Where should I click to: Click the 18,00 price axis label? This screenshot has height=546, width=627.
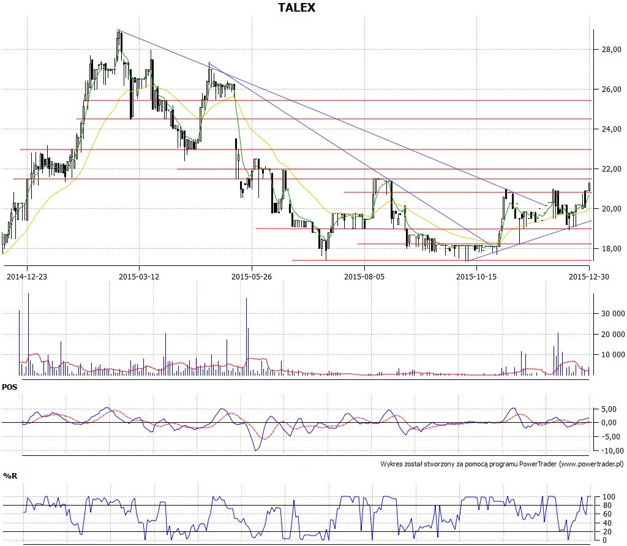pyautogui.click(x=612, y=249)
